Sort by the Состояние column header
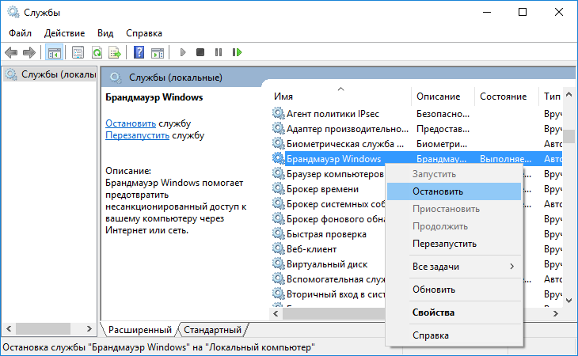This screenshot has height=356, width=578. pos(506,96)
